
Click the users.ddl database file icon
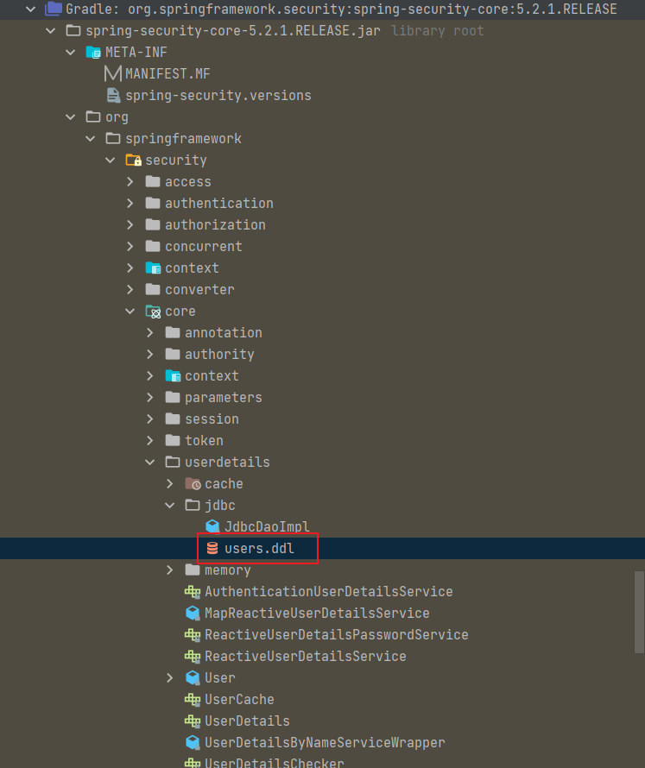click(x=212, y=548)
